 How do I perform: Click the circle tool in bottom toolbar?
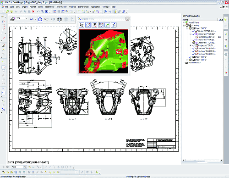click(66, 167)
